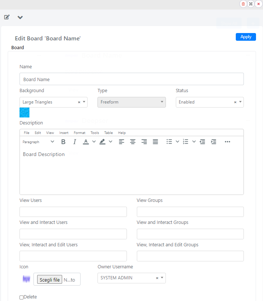The height and width of the screenshot is (301, 263).
Task: Show more toolbar options ellipsis
Action: pos(227,142)
